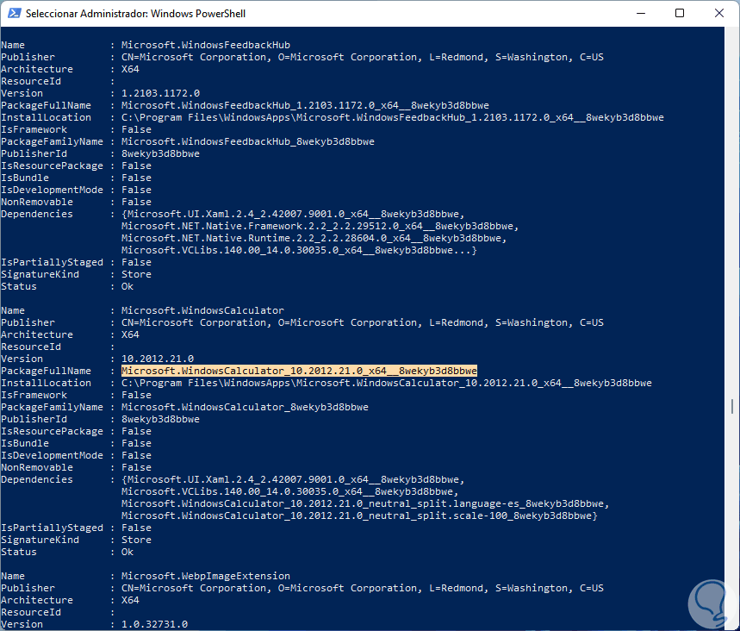Click the WebpImageExtension Publisher certificate line

[363, 588]
